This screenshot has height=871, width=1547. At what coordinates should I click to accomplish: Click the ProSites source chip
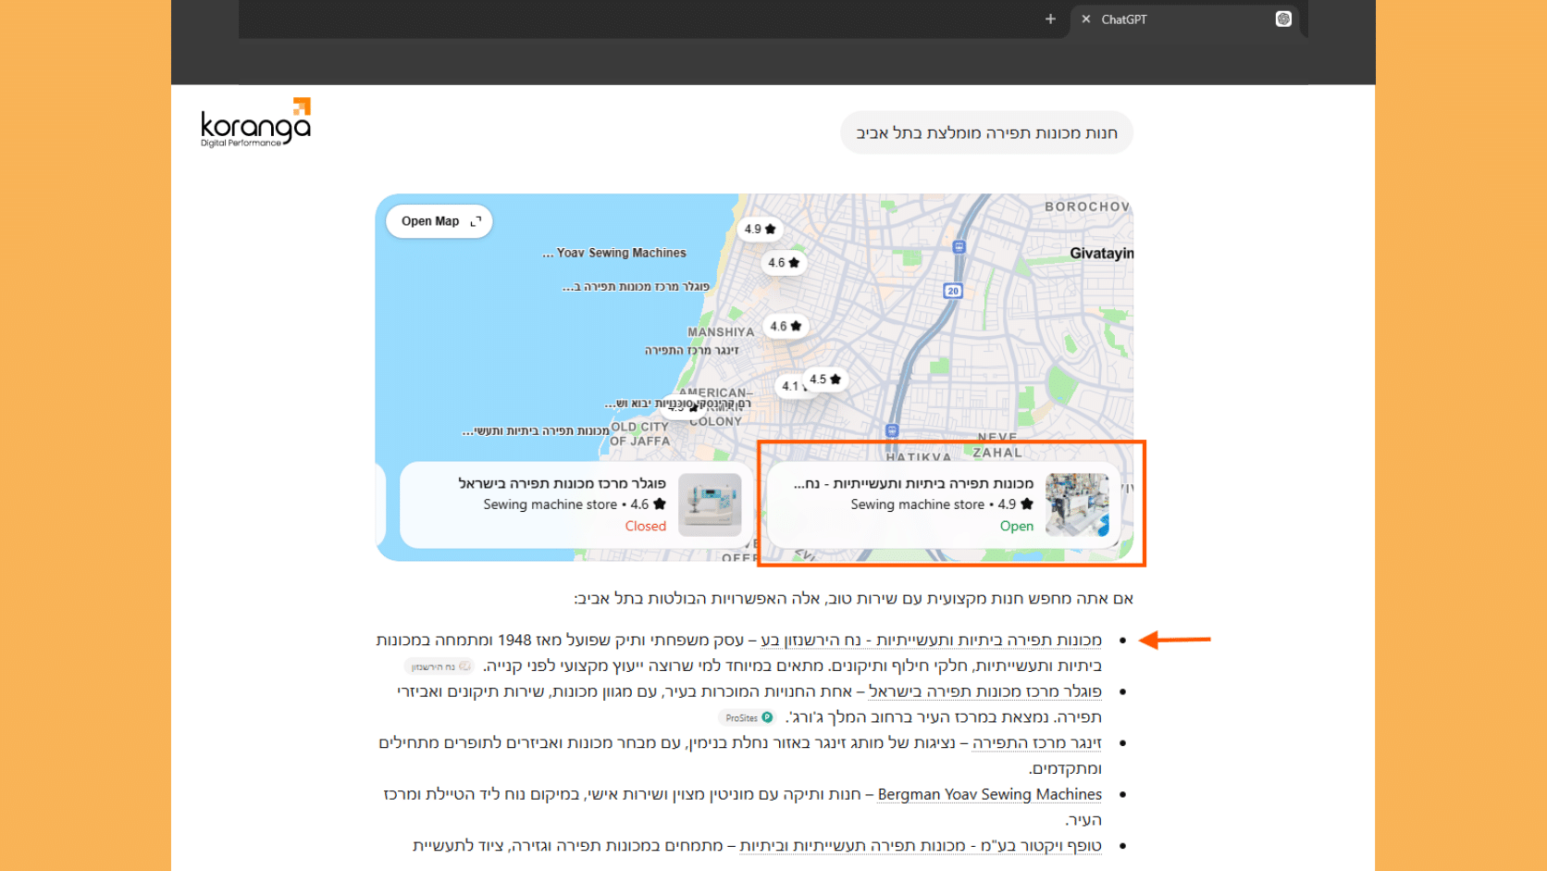tap(748, 717)
